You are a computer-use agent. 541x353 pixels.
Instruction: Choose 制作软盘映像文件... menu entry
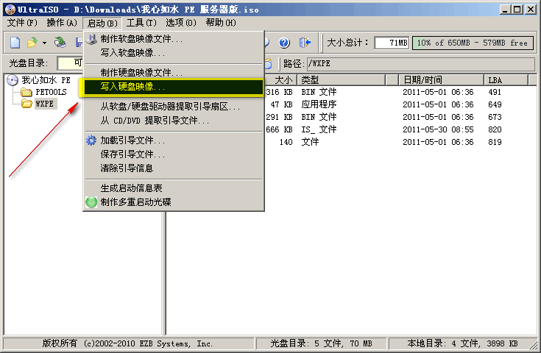tap(174, 39)
